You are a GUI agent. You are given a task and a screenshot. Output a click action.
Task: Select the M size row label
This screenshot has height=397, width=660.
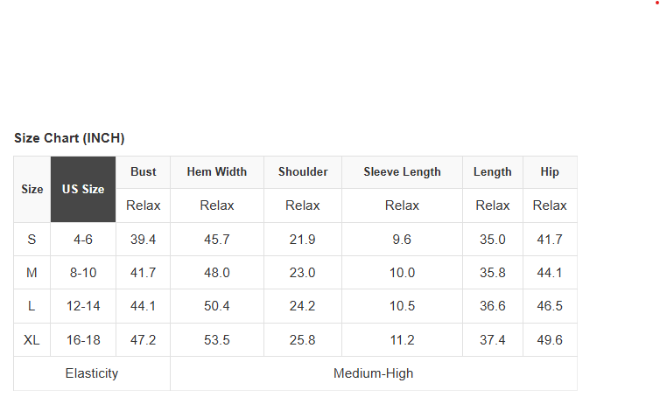tap(32, 273)
